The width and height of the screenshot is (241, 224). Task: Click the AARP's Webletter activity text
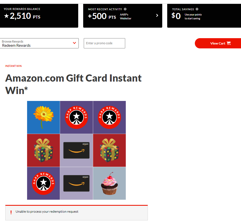pyautogui.click(x=125, y=16)
